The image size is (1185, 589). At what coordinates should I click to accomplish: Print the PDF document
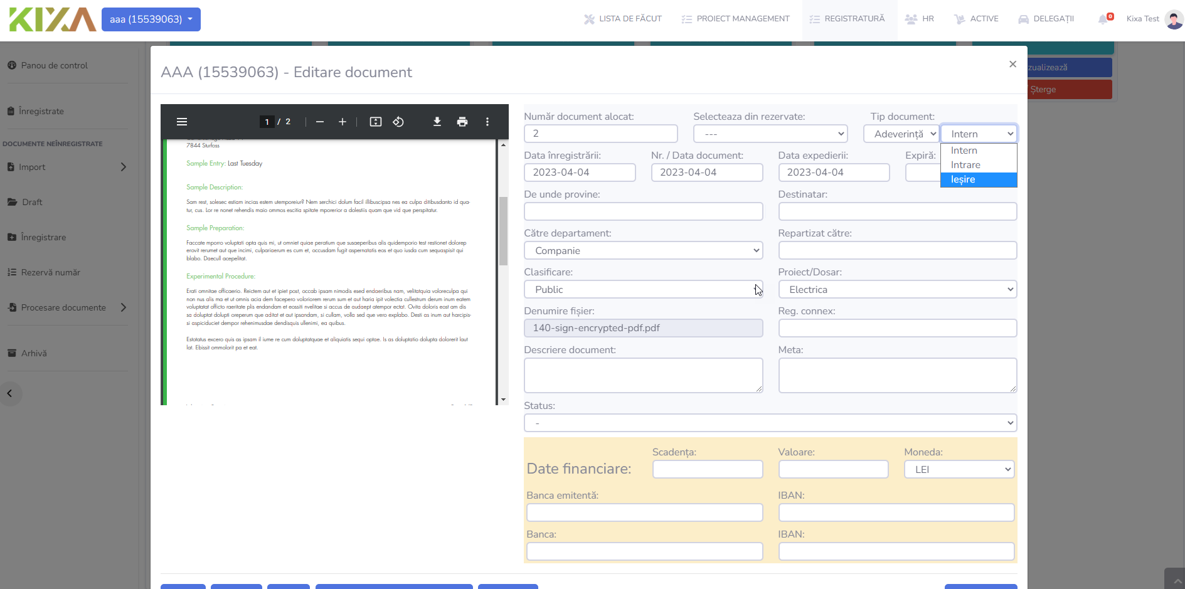coord(462,122)
